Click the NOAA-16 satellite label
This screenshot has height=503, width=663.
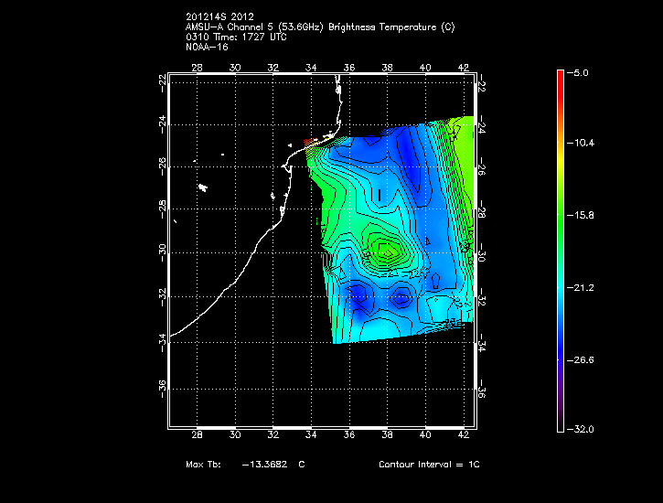pos(206,48)
